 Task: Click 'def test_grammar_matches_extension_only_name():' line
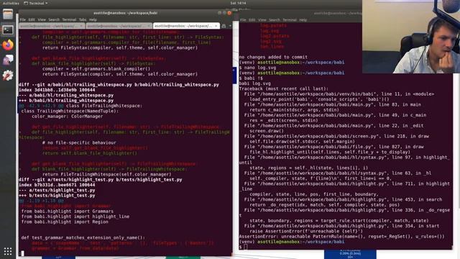[83, 237]
